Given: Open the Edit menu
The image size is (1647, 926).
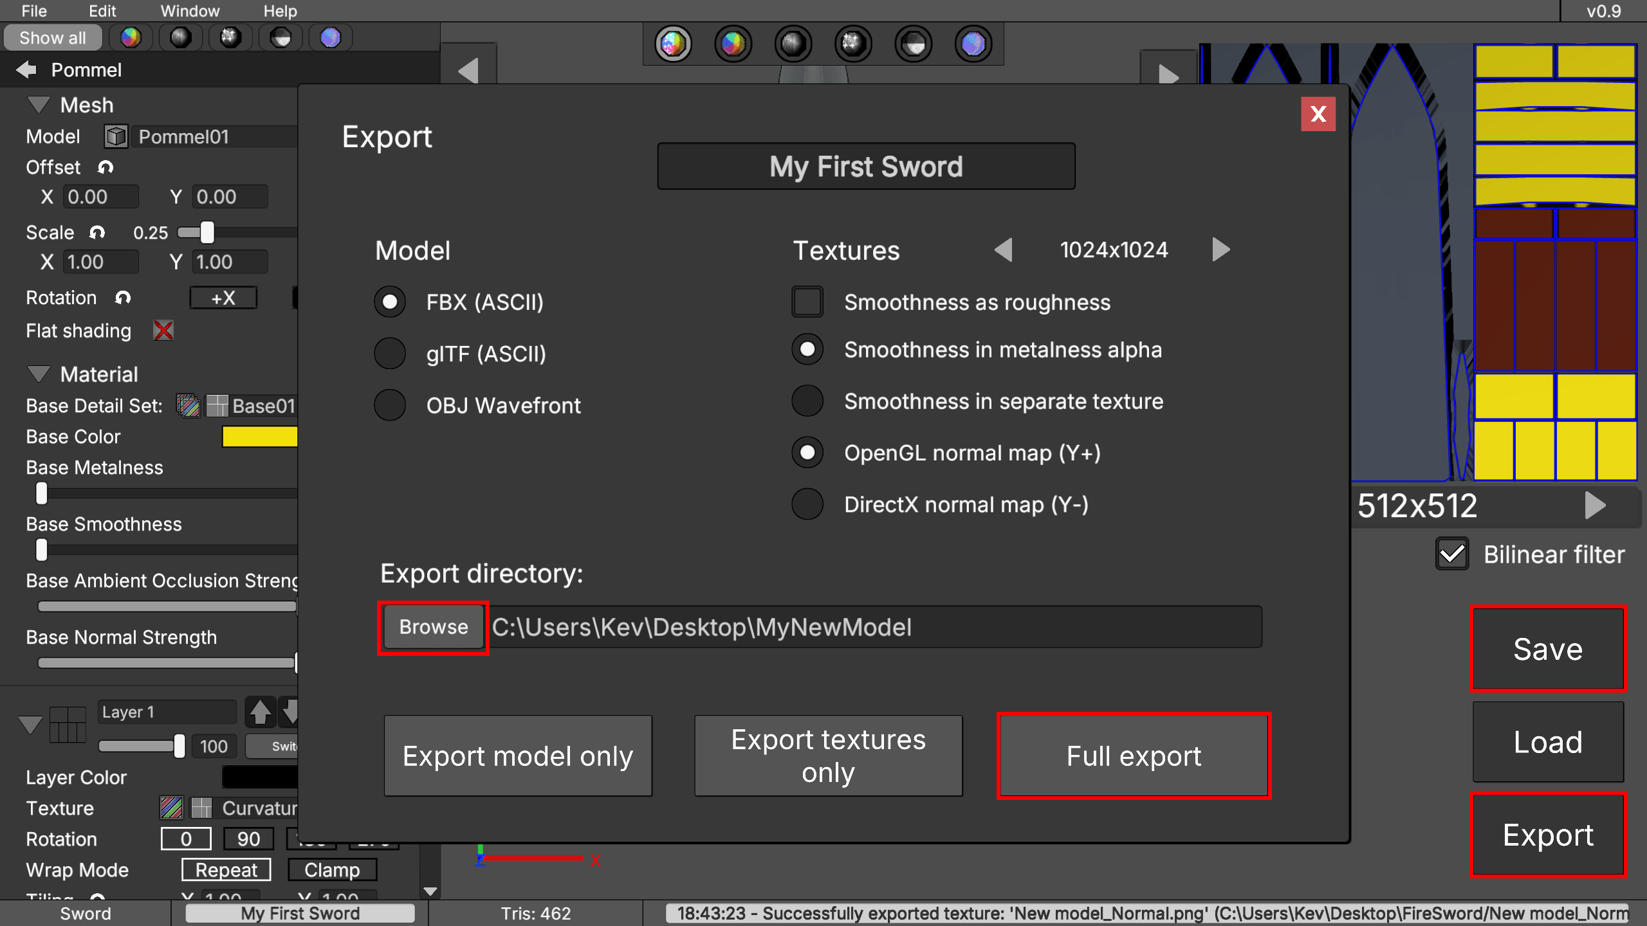Looking at the screenshot, I should click(102, 11).
